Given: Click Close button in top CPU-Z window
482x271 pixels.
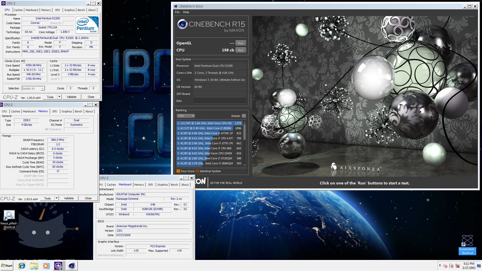Looking at the screenshot, I should coord(91,97).
